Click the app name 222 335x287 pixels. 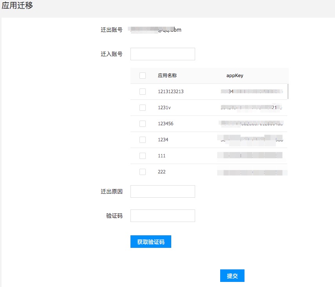[x=161, y=171]
